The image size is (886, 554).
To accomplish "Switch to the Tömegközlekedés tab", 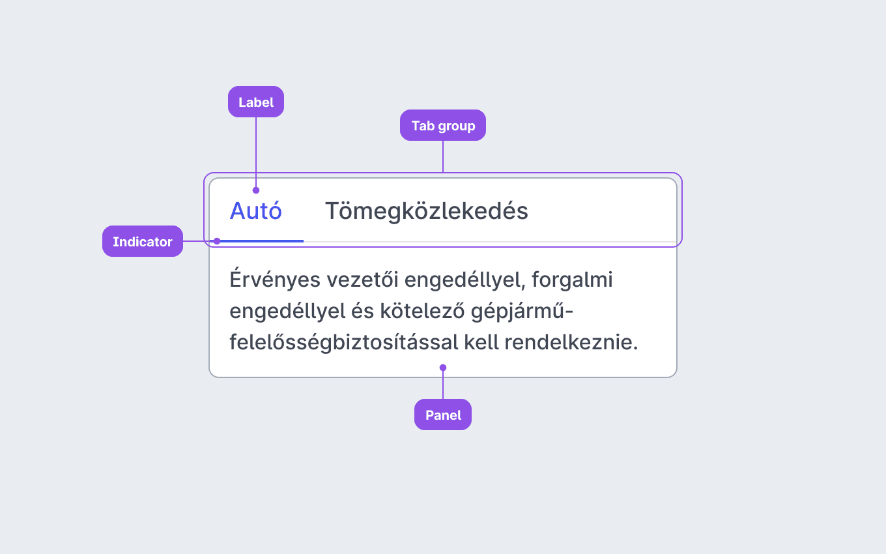I will (x=427, y=211).
